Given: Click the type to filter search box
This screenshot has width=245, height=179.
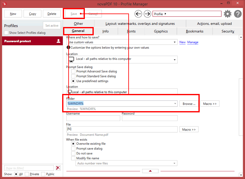Looking at the screenshot, I should [x=29, y=168].
